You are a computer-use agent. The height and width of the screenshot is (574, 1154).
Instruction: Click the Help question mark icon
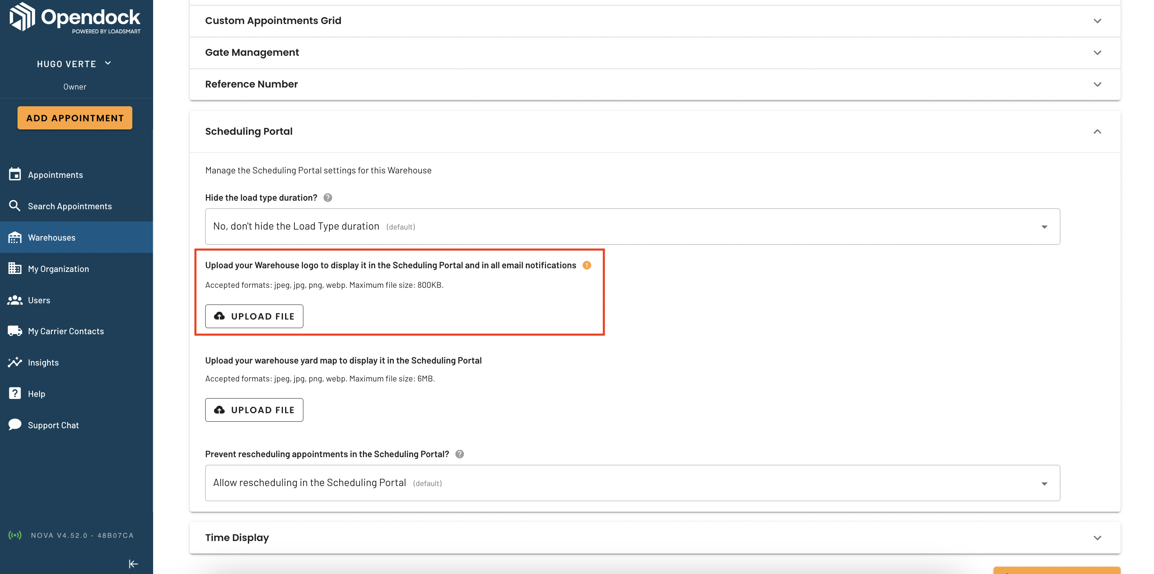pyautogui.click(x=15, y=393)
